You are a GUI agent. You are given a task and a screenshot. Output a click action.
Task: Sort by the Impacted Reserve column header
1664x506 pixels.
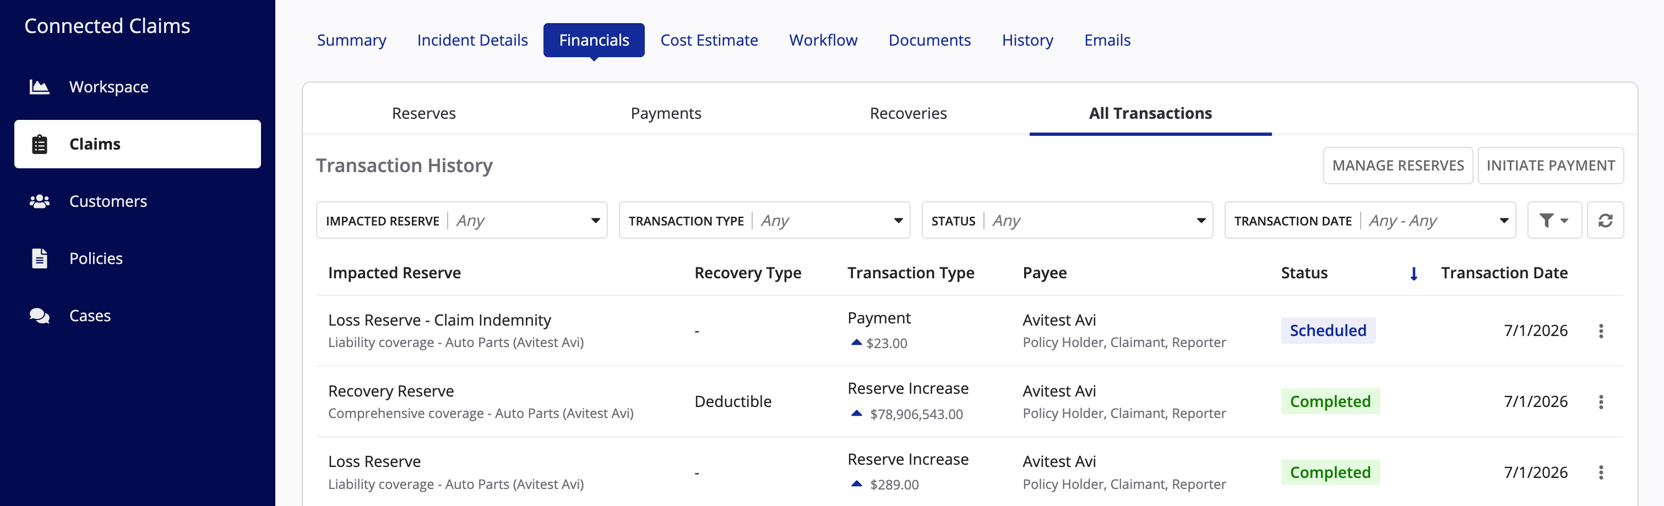tap(394, 273)
